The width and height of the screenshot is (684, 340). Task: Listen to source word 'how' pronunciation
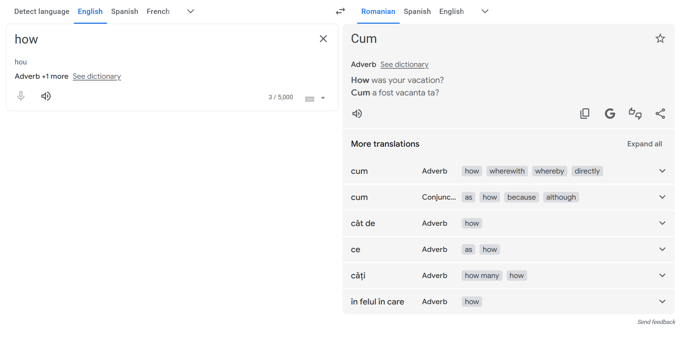point(46,96)
